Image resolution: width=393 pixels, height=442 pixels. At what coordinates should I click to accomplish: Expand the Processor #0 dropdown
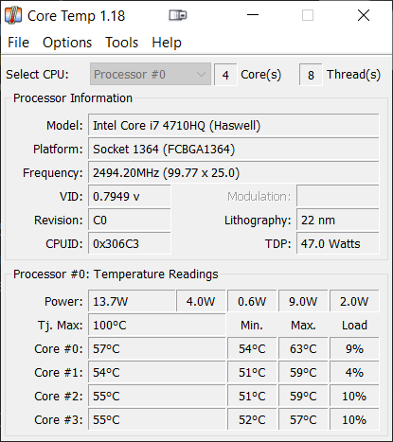(x=151, y=75)
